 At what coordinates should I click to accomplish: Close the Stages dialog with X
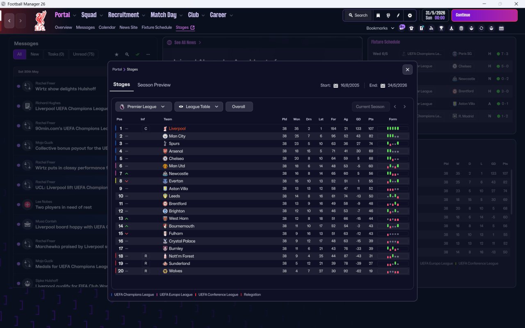point(407,70)
